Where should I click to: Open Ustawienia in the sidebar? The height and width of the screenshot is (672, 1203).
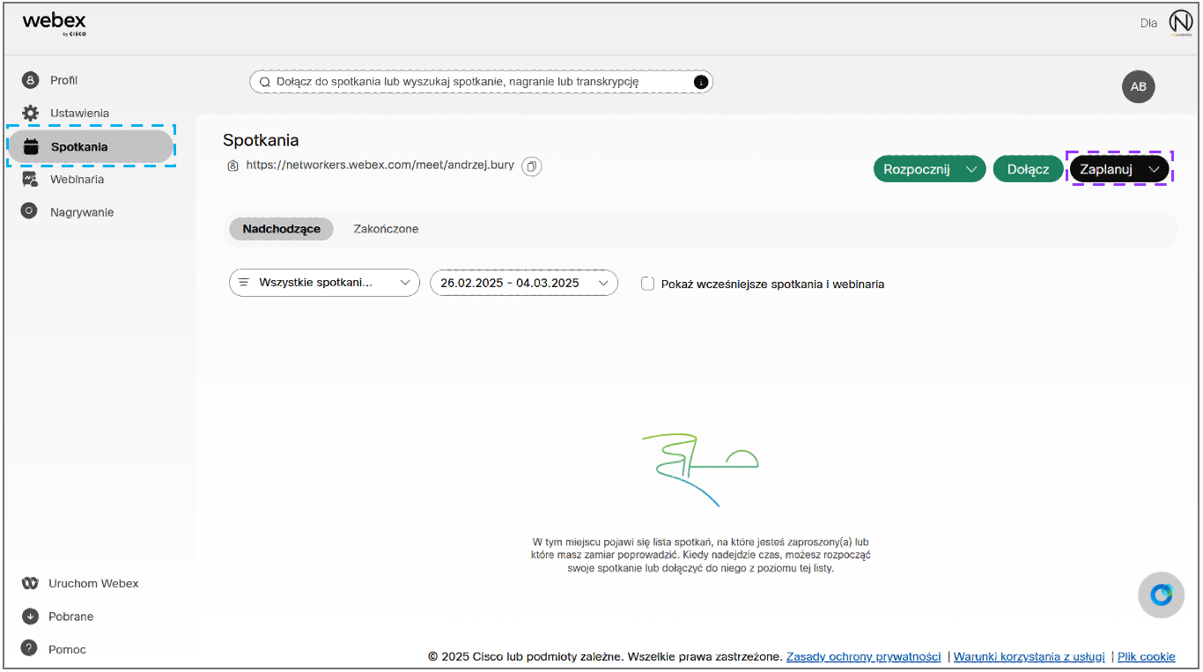click(79, 113)
